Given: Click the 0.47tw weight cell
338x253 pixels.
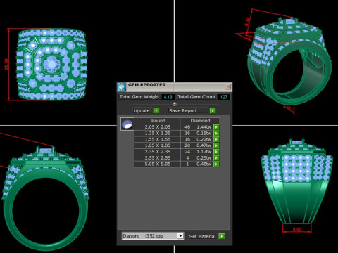Looking at the screenshot, I should (204, 145).
